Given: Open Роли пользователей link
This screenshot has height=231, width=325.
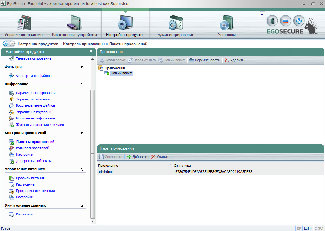Looking at the screenshot, I should point(32,148).
